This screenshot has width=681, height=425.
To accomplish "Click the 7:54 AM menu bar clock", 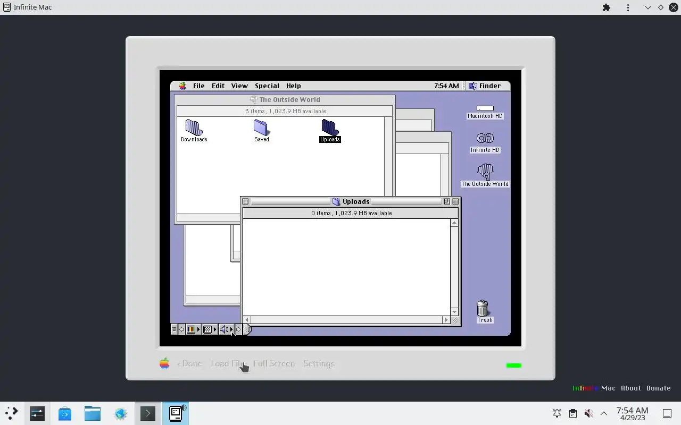I will 446,86.
